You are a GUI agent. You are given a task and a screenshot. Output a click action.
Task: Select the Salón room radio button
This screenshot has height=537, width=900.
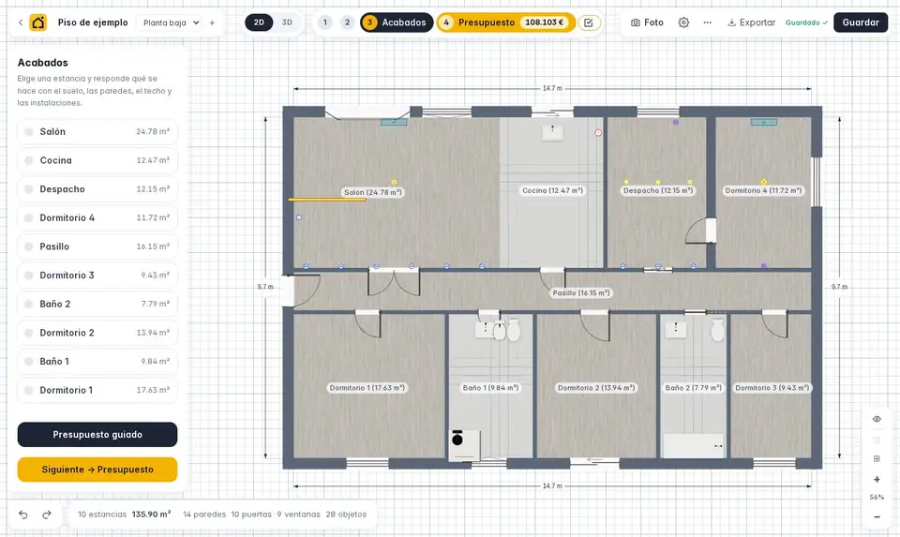tap(29, 132)
